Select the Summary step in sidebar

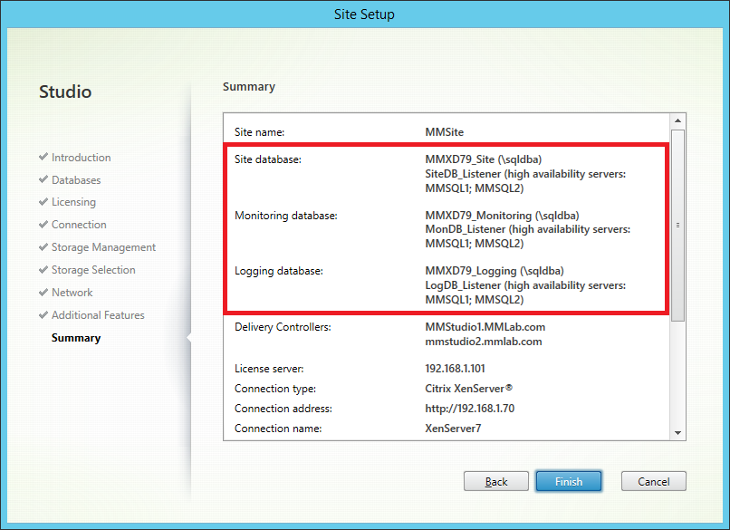(x=76, y=338)
